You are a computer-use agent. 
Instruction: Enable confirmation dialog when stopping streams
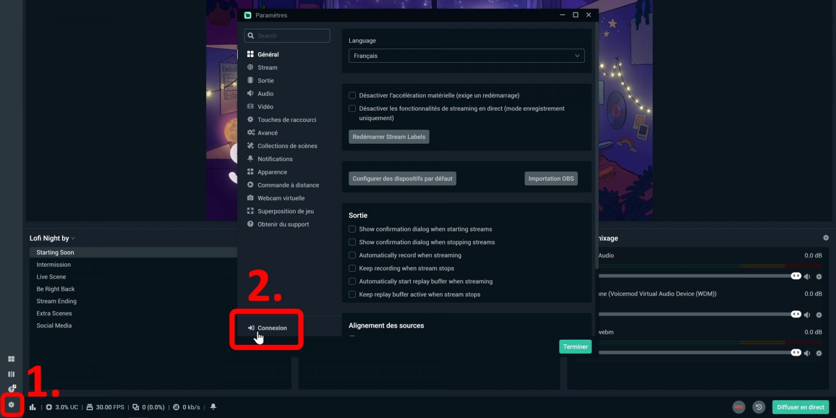tap(352, 242)
